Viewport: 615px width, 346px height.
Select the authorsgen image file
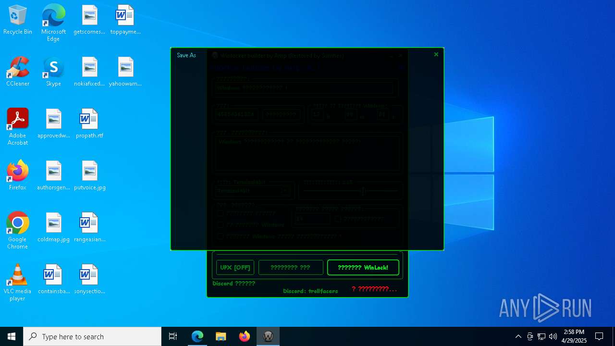pos(53,176)
